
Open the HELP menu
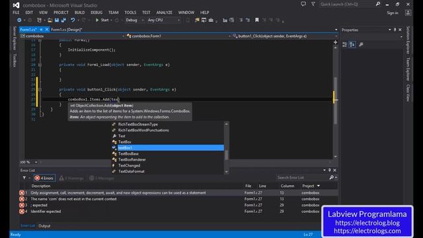[204, 13]
